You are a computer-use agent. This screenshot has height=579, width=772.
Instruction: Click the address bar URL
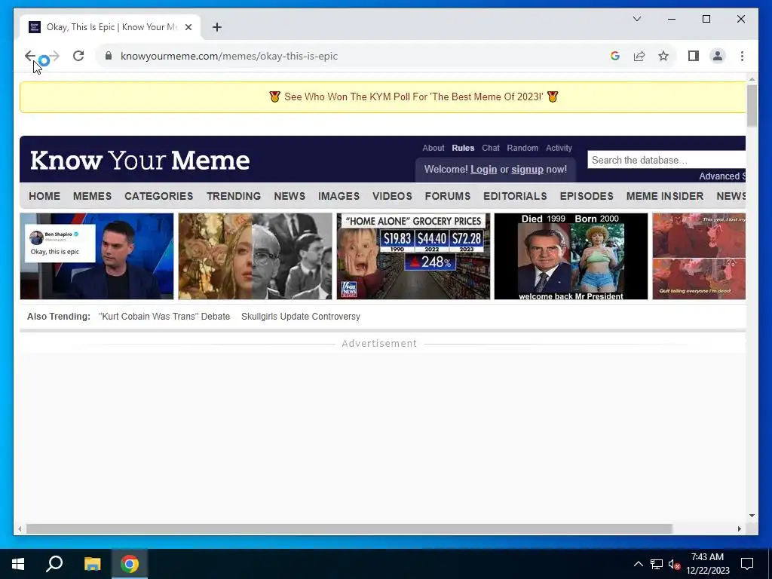229,56
